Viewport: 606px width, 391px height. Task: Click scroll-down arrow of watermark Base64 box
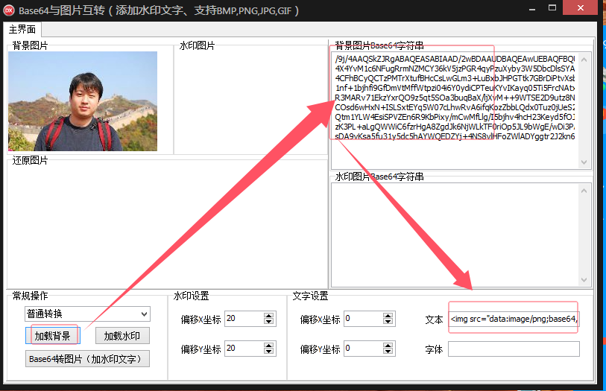click(x=584, y=280)
